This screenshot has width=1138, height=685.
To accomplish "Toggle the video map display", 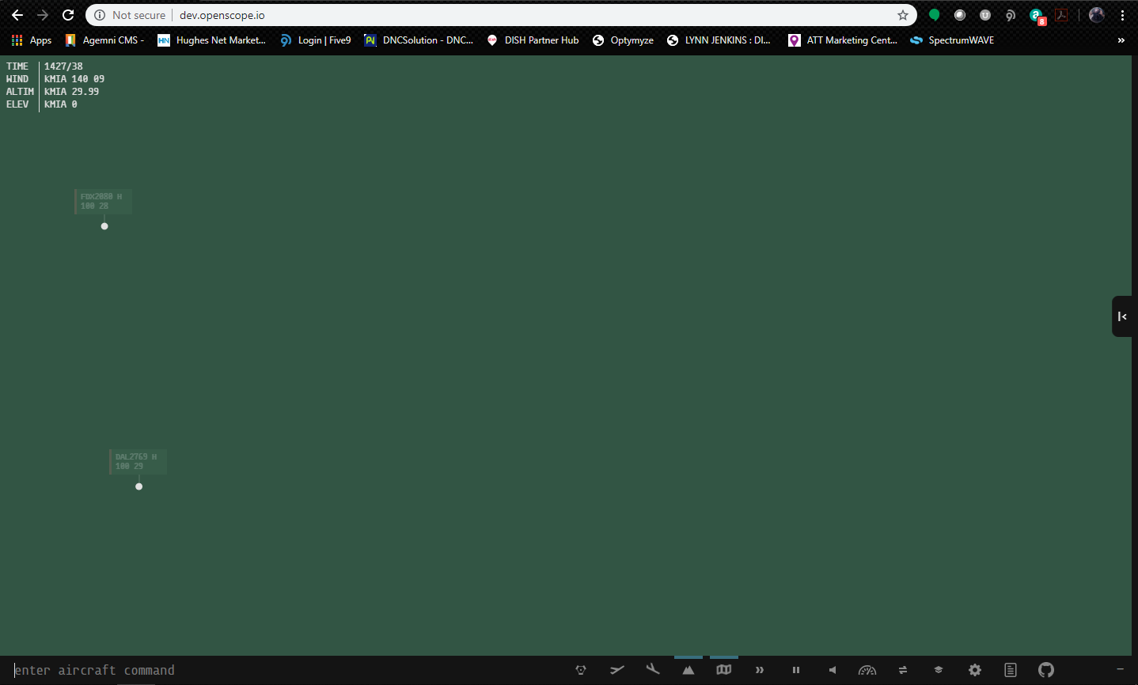I will tap(723, 670).
